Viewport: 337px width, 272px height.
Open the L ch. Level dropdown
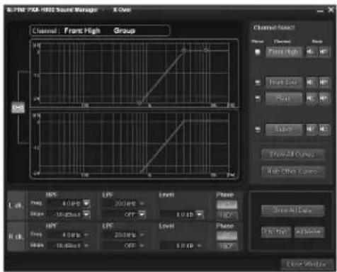coord(200,215)
